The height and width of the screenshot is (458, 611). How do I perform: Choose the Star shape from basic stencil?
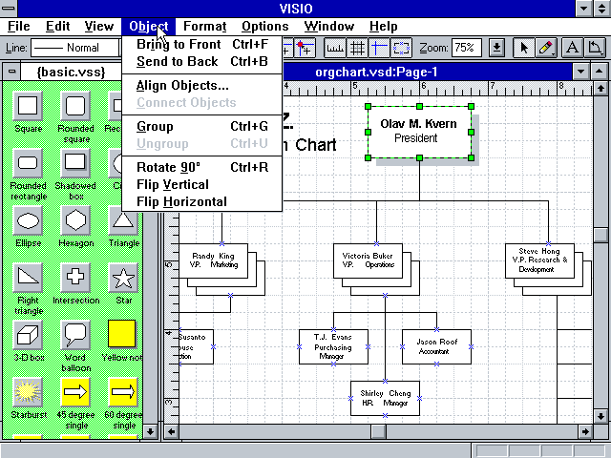point(122,278)
